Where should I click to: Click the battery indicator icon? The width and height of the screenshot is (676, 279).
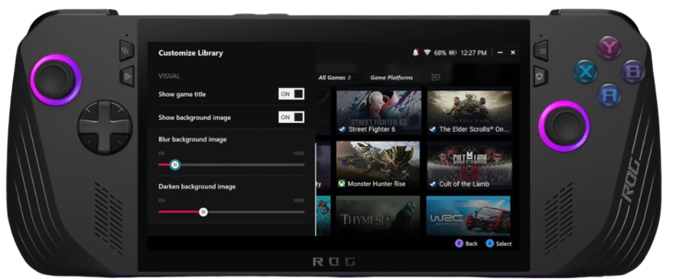click(453, 53)
